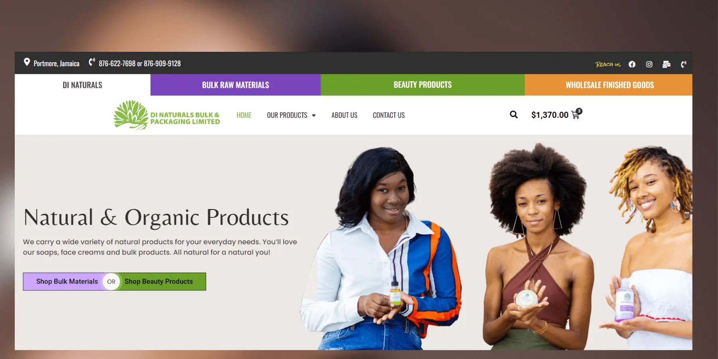This screenshot has width=718, height=359.
Task: Open the search magnifier icon
Action: (x=514, y=115)
